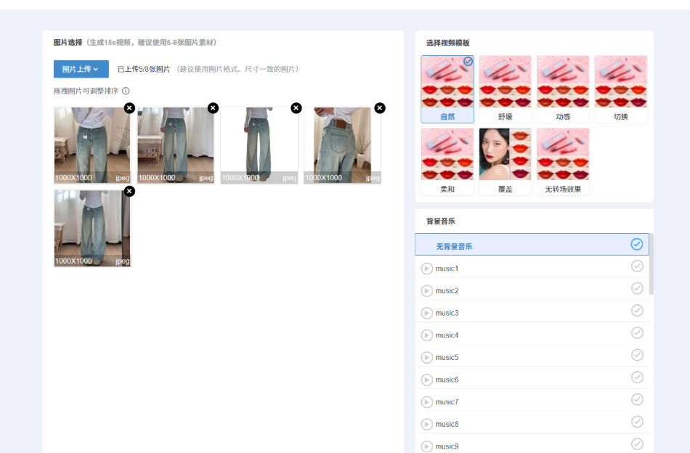Image resolution: width=690 pixels, height=453 pixels.
Task: Open the 图片上传 upload dropdown
Action: click(81, 69)
